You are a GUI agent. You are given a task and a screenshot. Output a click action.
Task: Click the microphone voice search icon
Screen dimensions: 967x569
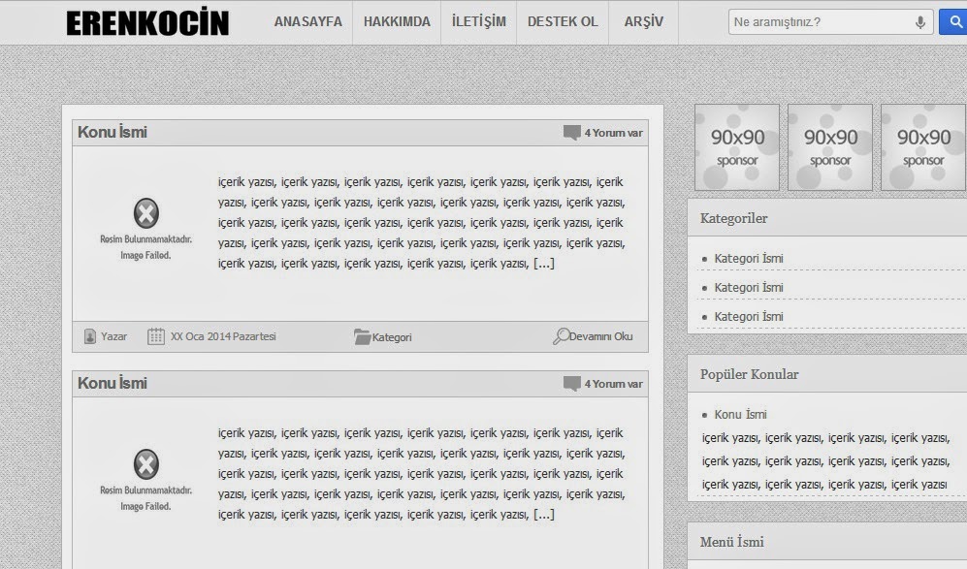tap(920, 23)
